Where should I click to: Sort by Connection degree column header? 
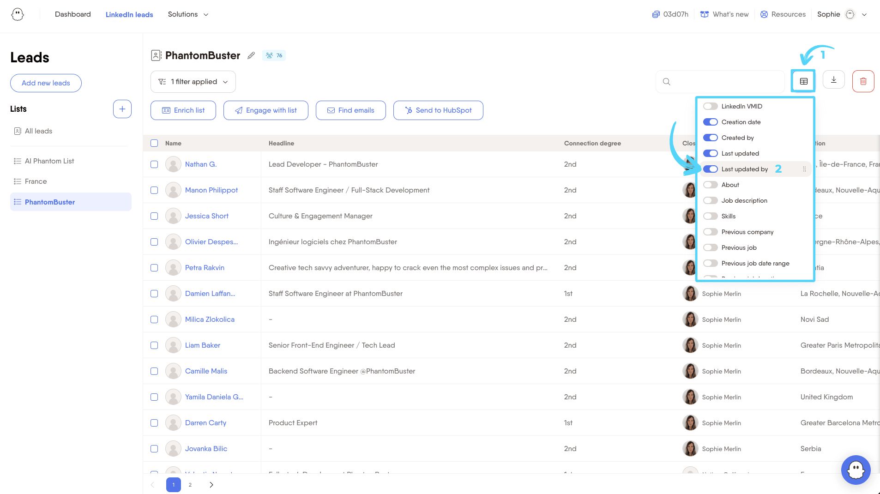[x=592, y=143]
